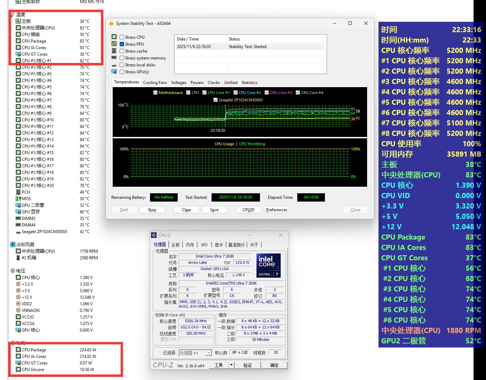Click the monitor icon beside GPU 显存

point(18,212)
